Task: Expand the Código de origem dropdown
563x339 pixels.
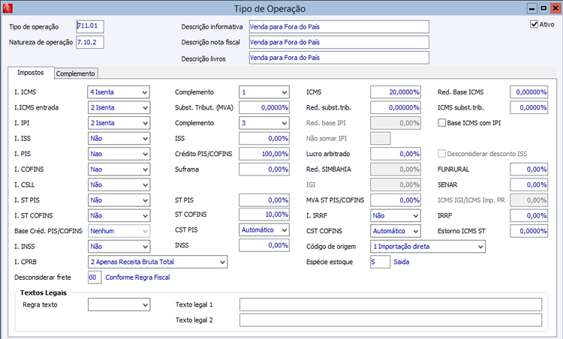Action: tap(480, 245)
